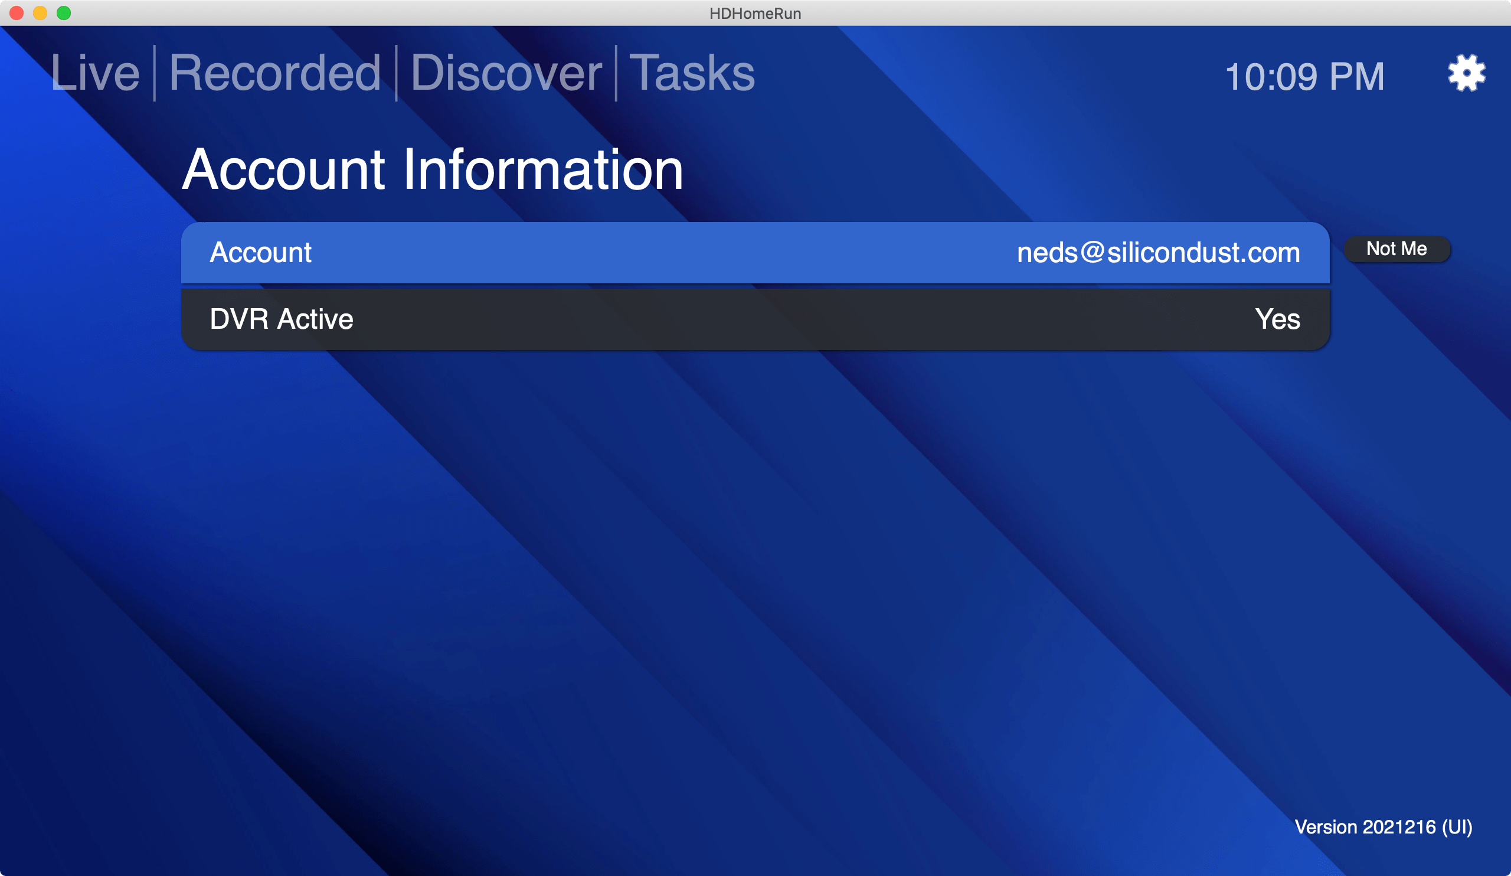Image resolution: width=1511 pixels, height=876 pixels.
Task: Click the divider between Discover and Tasks
Action: (616, 73)
